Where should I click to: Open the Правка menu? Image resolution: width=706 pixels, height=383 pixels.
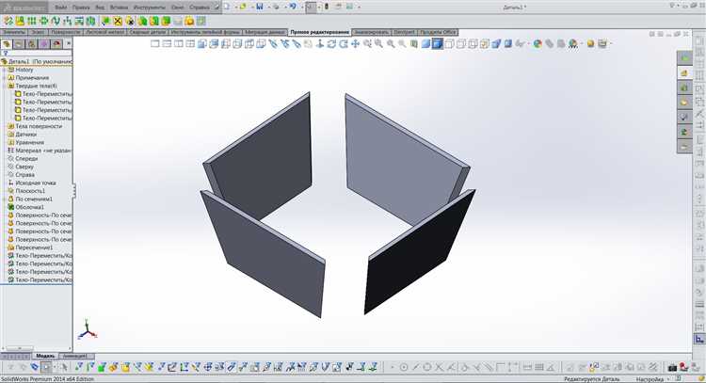(x=81, y=8)
